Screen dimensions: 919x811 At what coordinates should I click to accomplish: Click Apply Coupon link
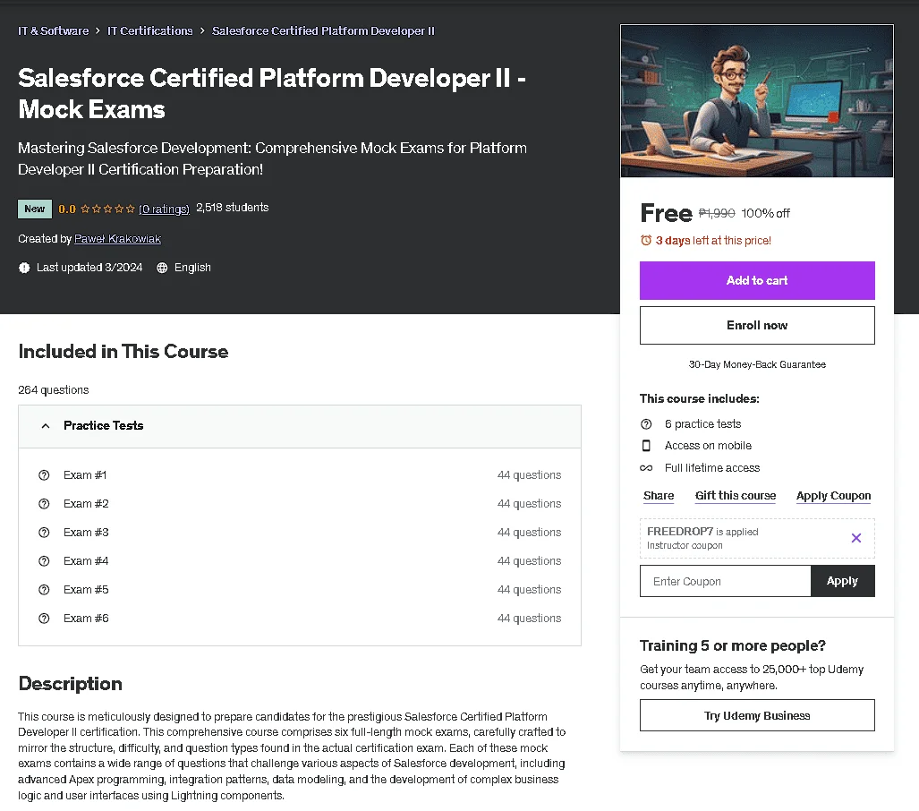coord(833,496)
